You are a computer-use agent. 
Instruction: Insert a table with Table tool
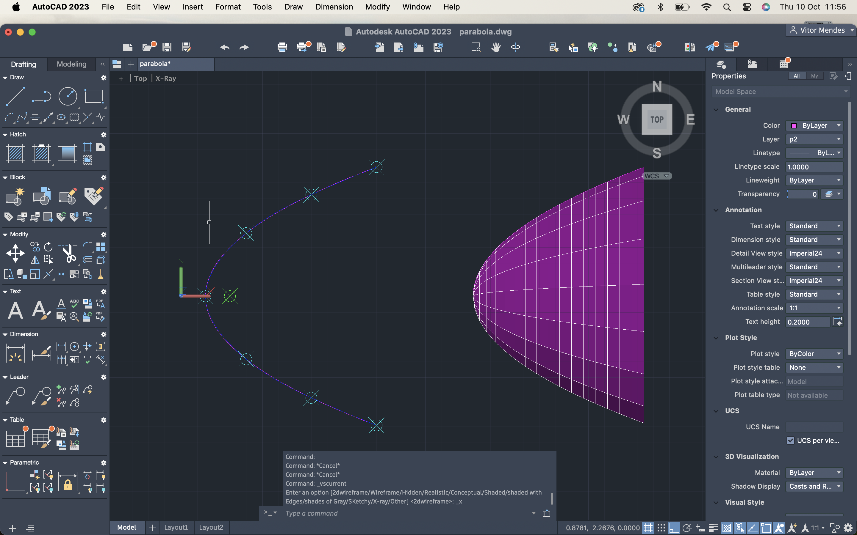(15, 439)
